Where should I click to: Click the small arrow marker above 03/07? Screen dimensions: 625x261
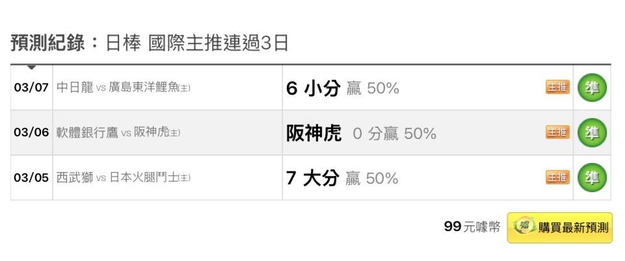coord(31,67)
